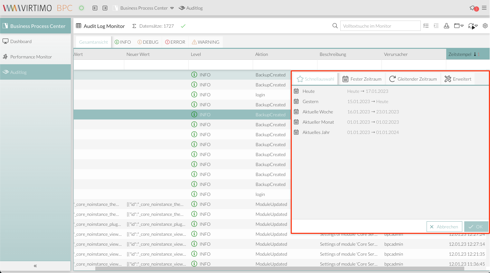Screen dimensions: 490x273
Task: Confirm with the OK button
Action: coord(476,227)
